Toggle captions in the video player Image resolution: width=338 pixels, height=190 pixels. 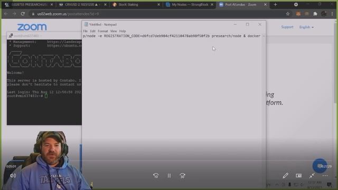click(x=299, y=176)
